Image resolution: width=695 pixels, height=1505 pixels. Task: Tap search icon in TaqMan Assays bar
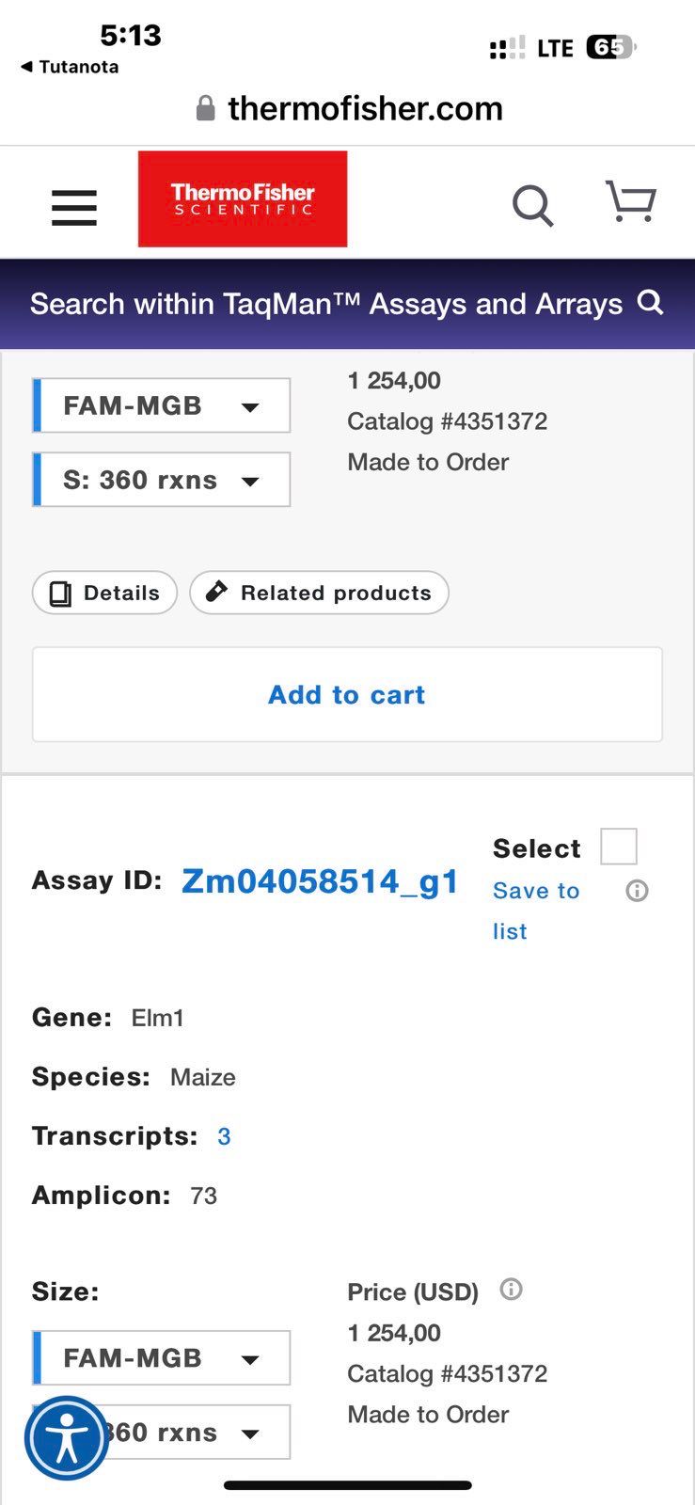(651, 303)
